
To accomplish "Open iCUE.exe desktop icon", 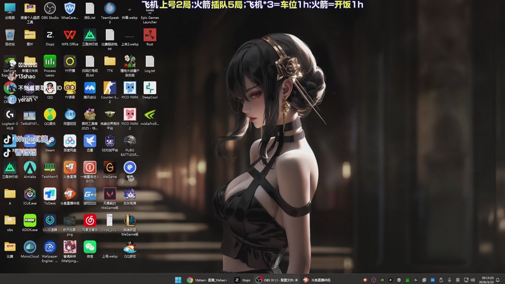I will (x=30, y=194).
